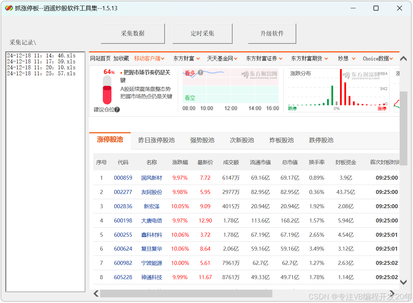The height and width of the screenshot is (303, 413).
Task: Click the help icon beside 看多
Action: [x=200, y=72]
